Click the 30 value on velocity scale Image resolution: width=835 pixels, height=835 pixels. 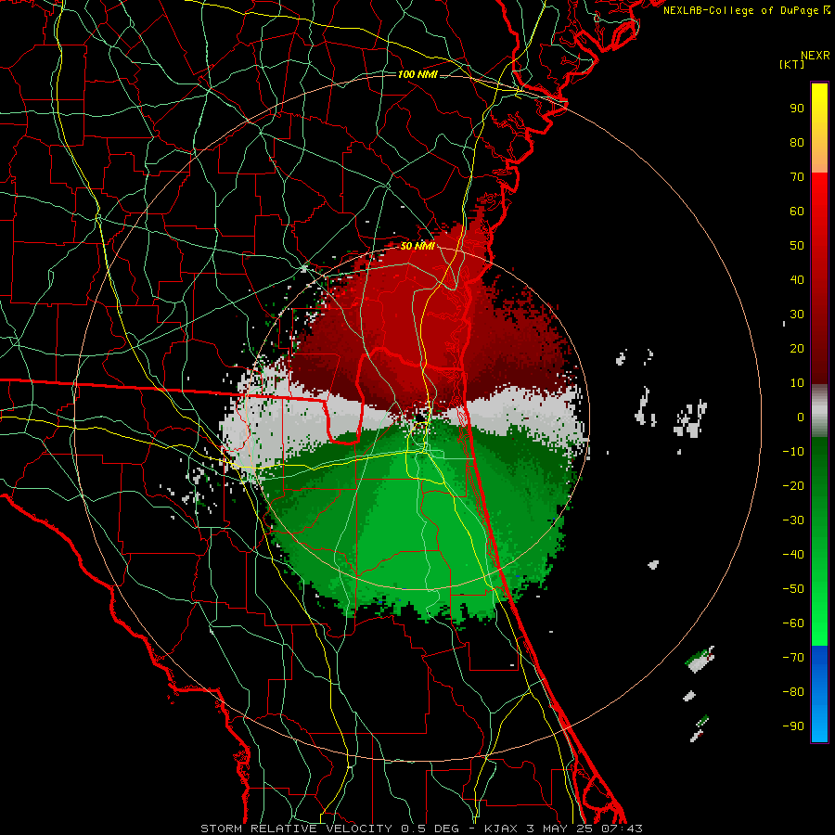(797, 315)
